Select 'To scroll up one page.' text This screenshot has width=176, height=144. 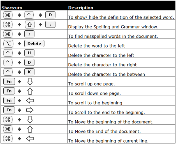click(x=91, y=84)
